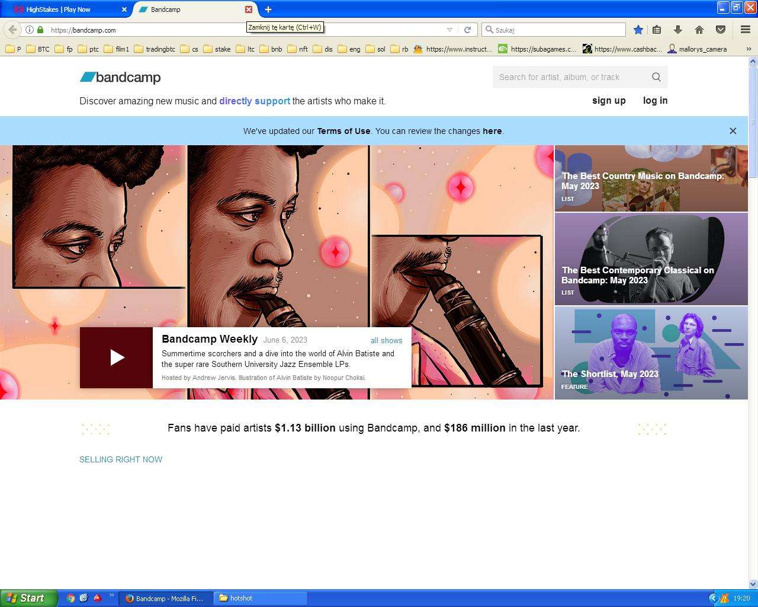Open the fp bookmarks folder
The width and height of the screenshot is (758, 607).
[x=63, y=49]
